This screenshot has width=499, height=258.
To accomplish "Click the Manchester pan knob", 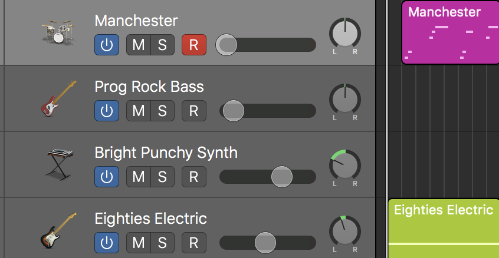I will [345, 34].
